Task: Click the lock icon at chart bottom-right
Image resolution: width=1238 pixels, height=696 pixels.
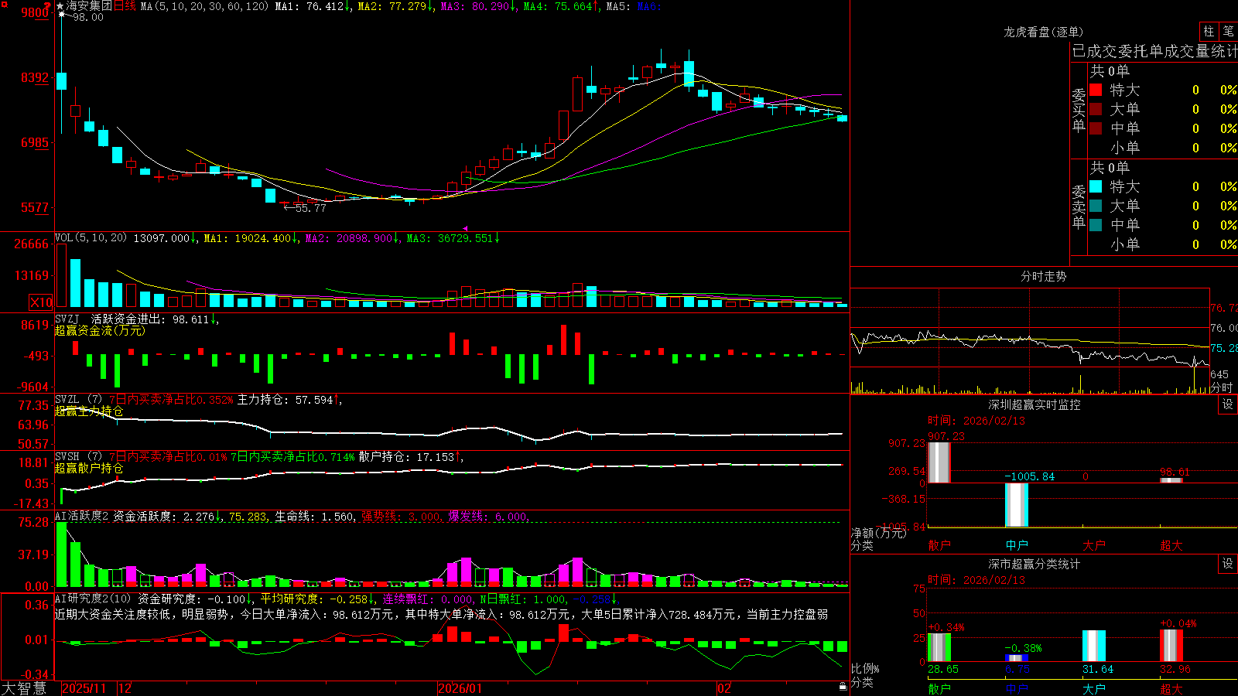Action: coord(843,687)
